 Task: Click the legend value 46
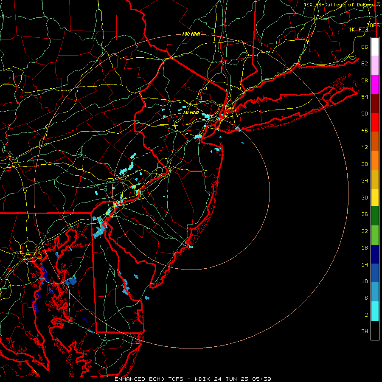tap(365, 130)
